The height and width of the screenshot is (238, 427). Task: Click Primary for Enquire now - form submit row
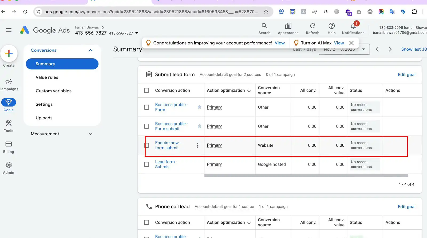tap(214, 145)
